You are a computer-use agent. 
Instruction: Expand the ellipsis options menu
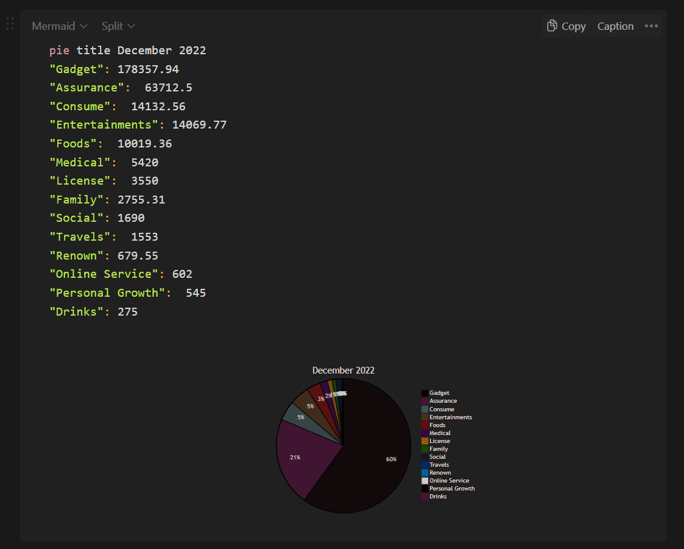coord(651,26)
